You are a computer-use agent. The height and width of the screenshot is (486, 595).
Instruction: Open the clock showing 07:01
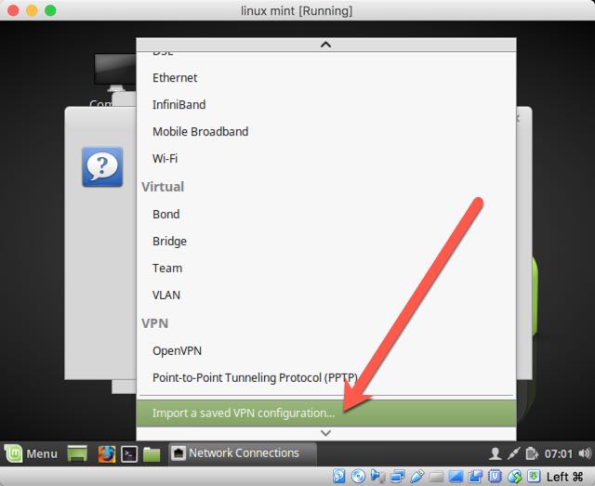point(558,453)
